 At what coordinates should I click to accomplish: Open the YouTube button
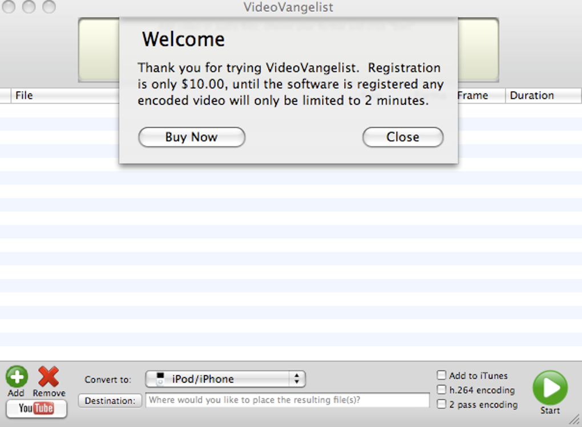37,408
